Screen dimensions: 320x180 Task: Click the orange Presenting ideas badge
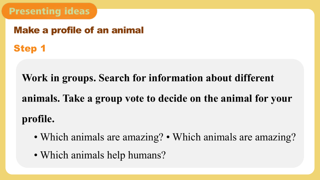(x=49, y=11)
